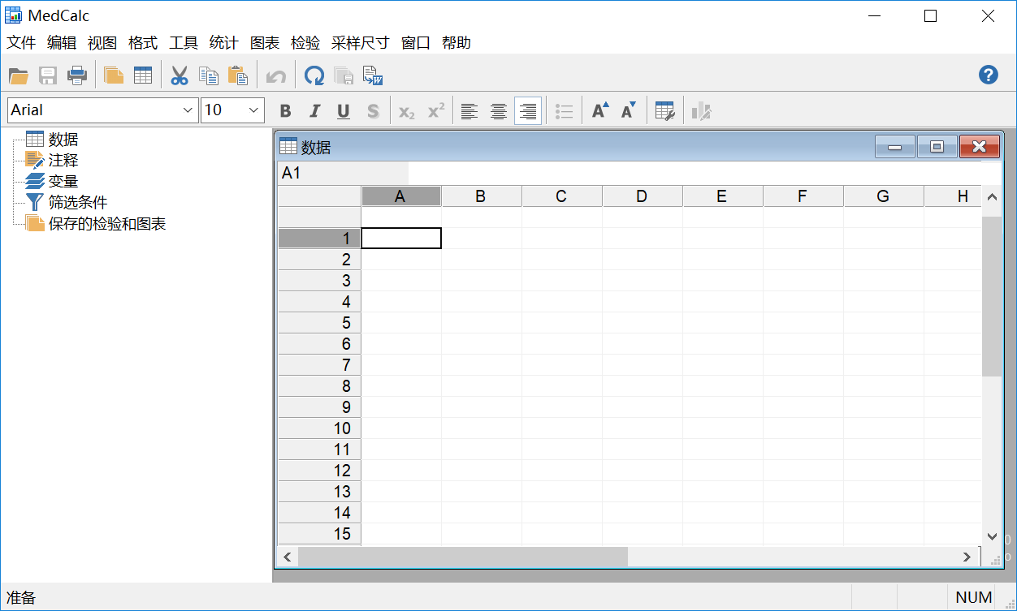Decrease font size with A-down icon
Screen dimensions: 1017x611
629,111
